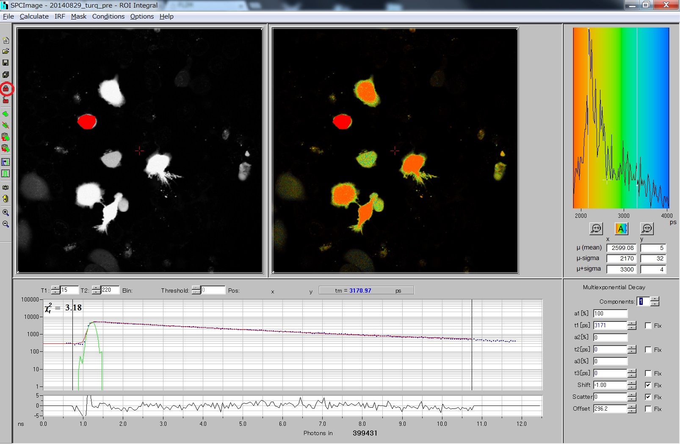
Task: Click the upper clipboard icon with arrows
Action: click(6, 137)
